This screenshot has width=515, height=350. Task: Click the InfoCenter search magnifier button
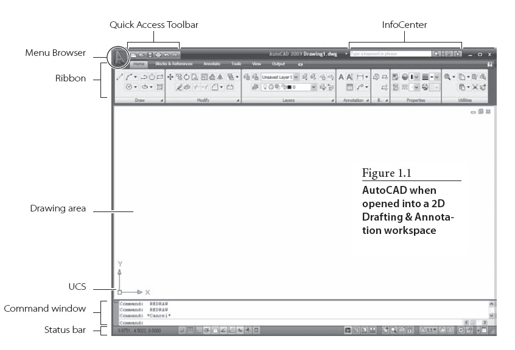436,54
